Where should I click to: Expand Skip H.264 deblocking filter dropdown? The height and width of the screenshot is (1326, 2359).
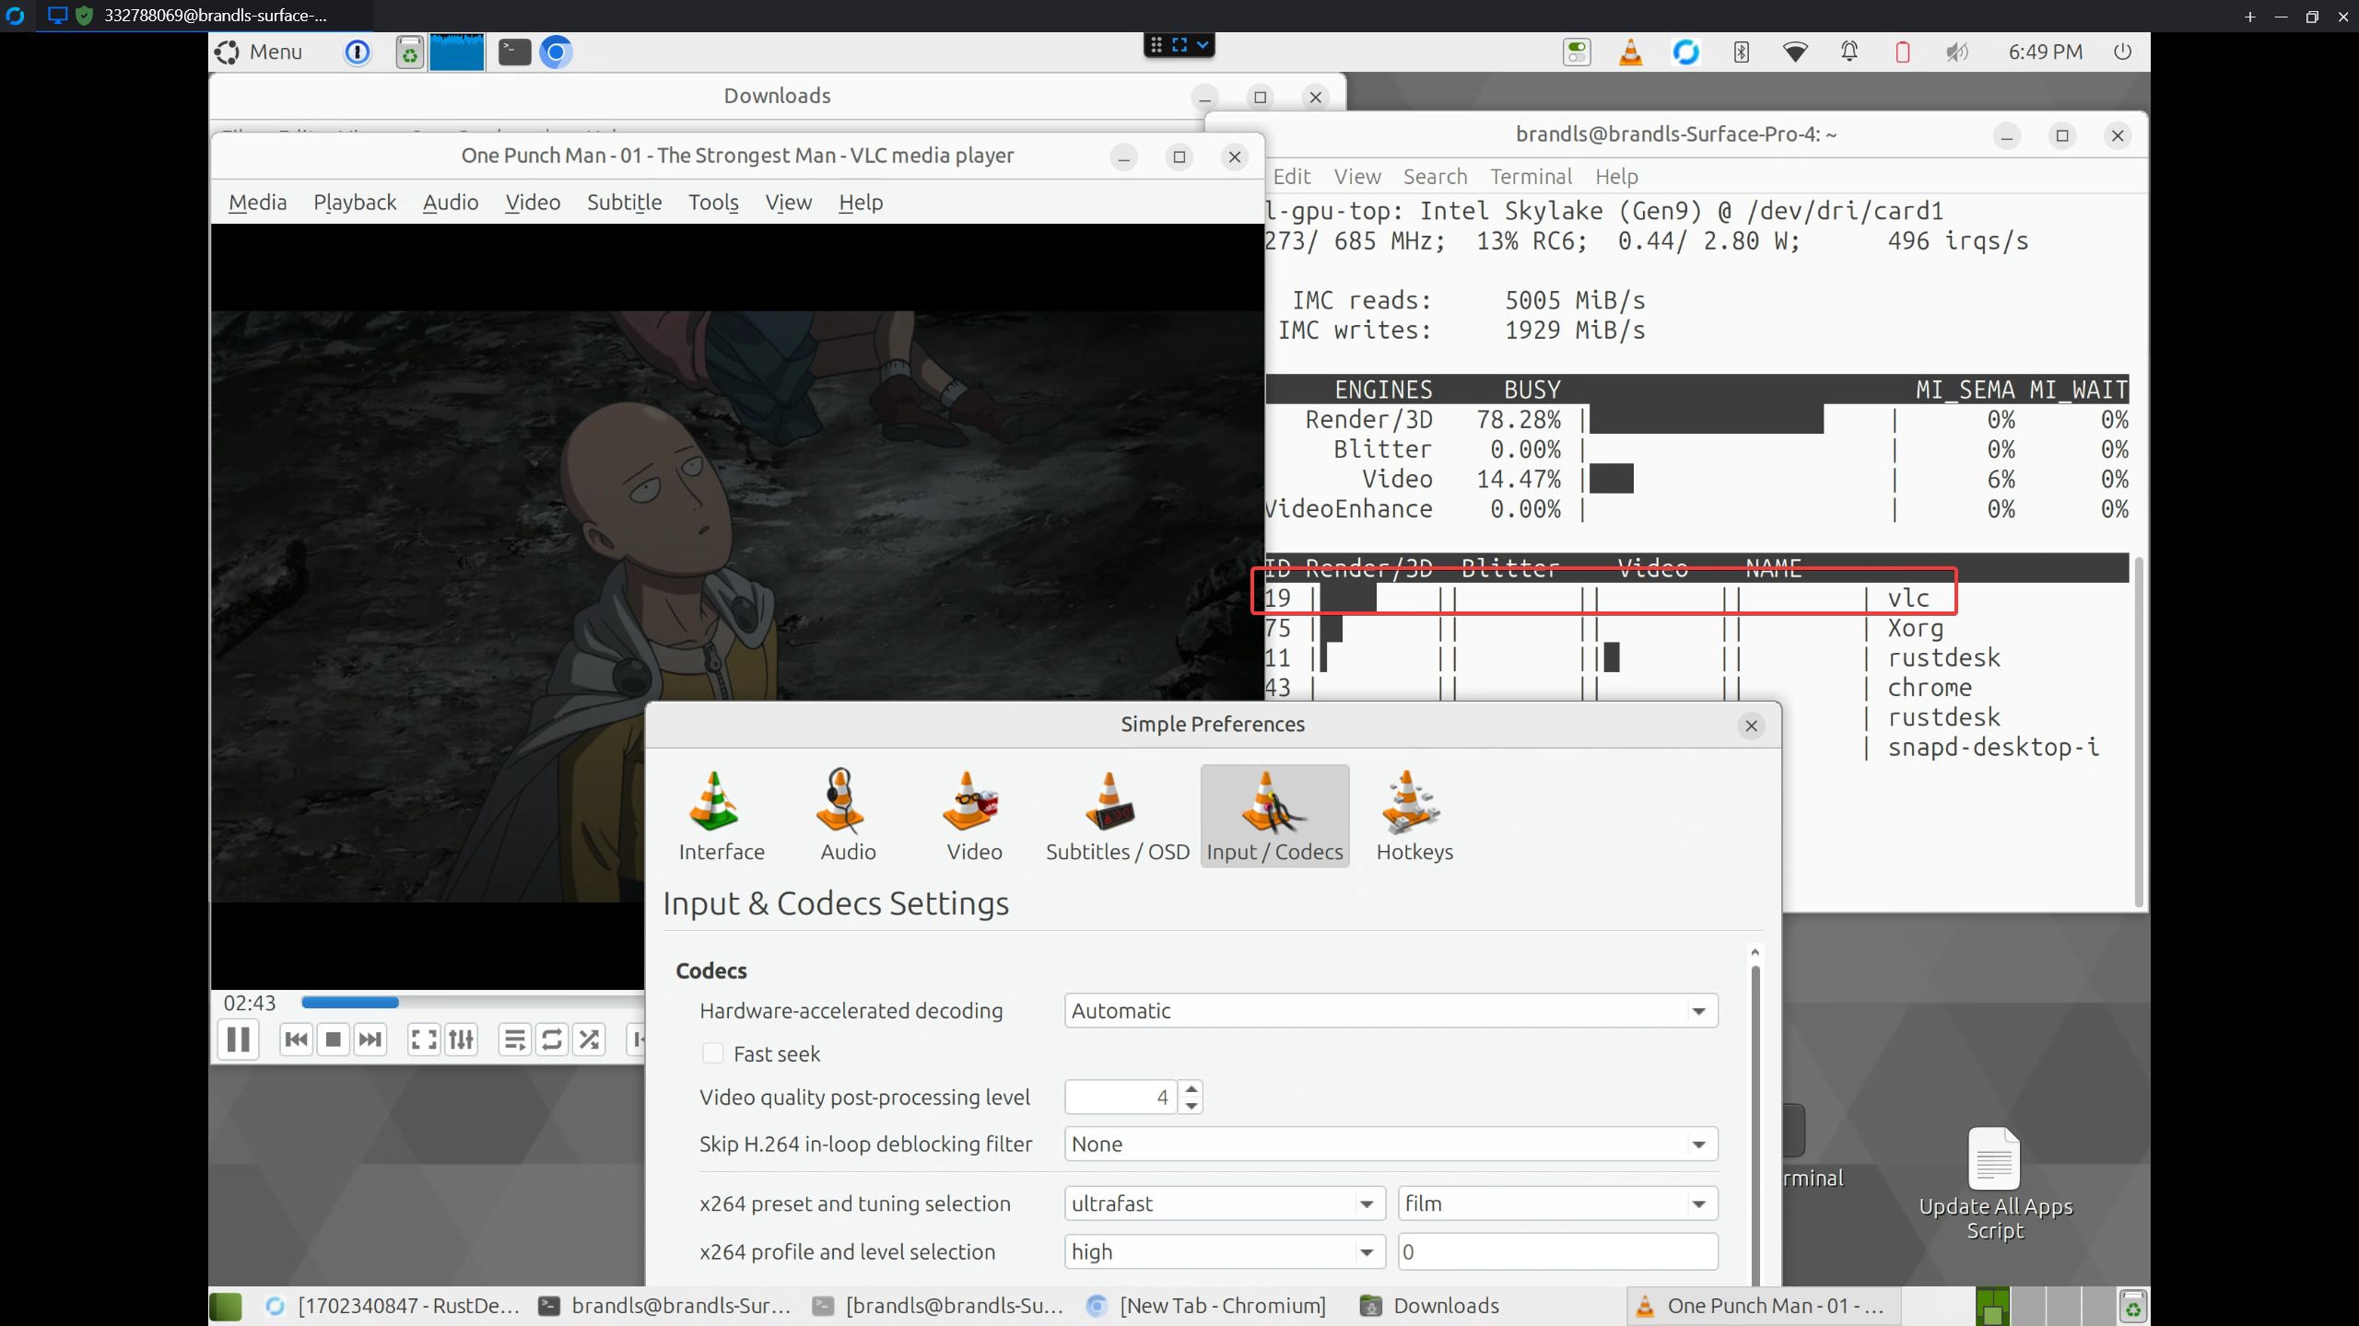pos(1390,1144)
